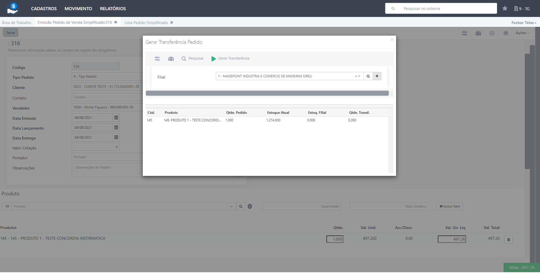Click the Filial plus add icon
Screen dimensions: 540x273
coord(377,76)
